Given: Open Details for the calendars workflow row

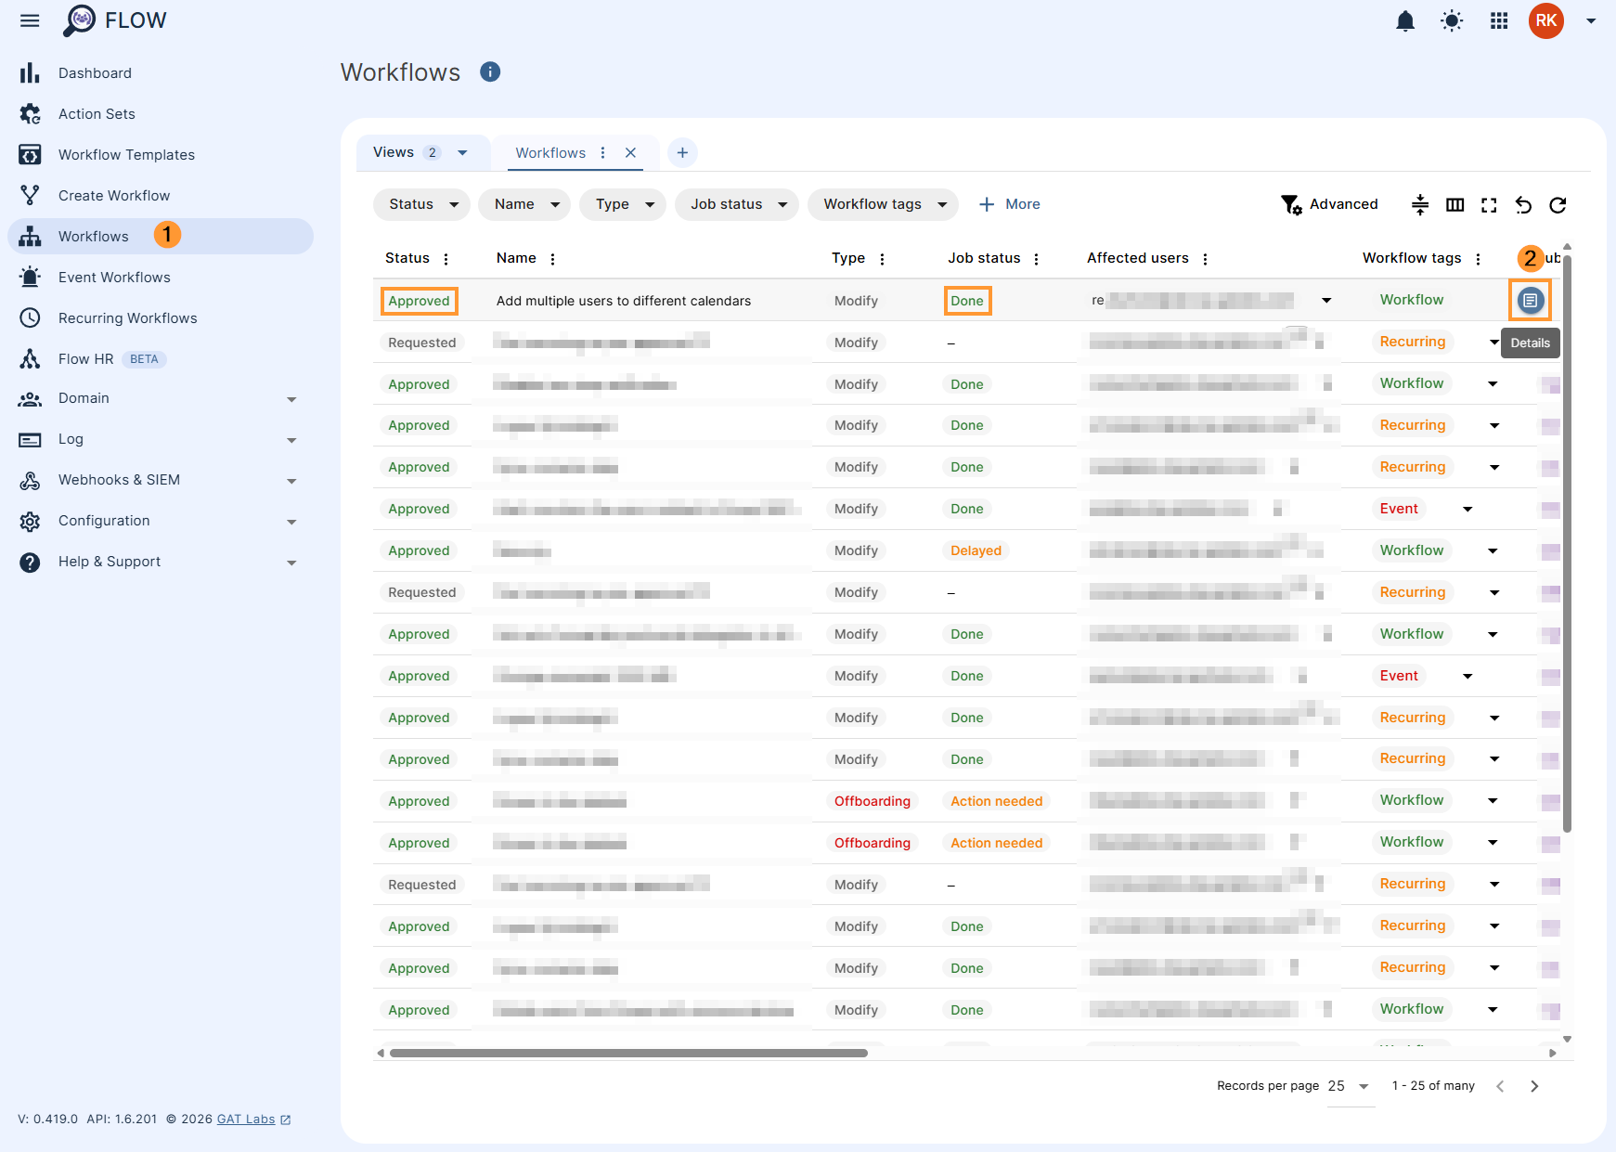Looking at the screenshot, I should 1530,300.
